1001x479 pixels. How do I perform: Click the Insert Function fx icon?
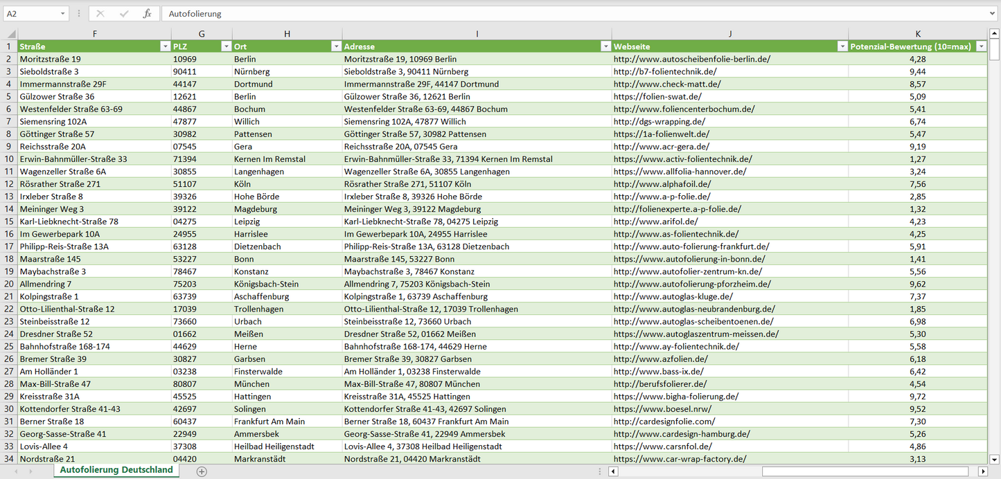tap(147, 14)
